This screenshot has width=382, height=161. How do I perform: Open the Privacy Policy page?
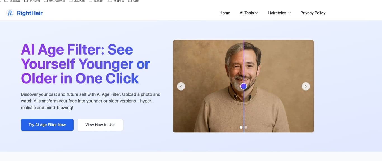click(313, 13)
